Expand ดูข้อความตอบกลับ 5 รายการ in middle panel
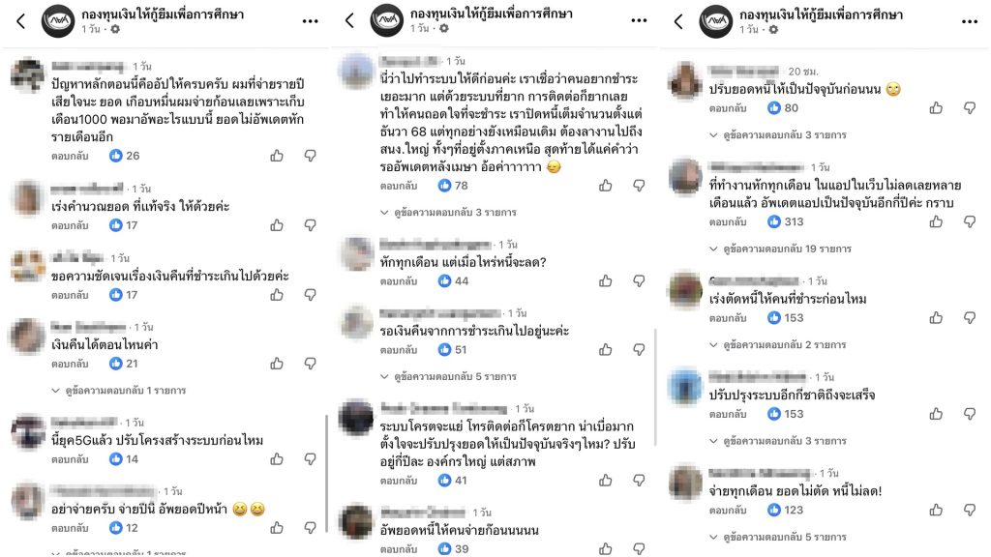Screen dimensions: 991x557 (x=448, y=376)
